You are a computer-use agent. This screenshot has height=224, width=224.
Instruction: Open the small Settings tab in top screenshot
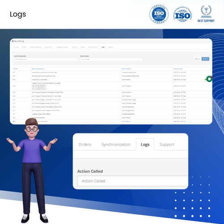tap(16, 47)
